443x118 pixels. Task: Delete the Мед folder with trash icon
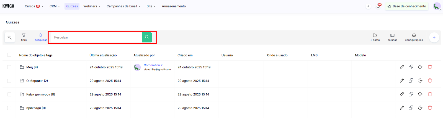pyautogui.click(x=430, y=67)
